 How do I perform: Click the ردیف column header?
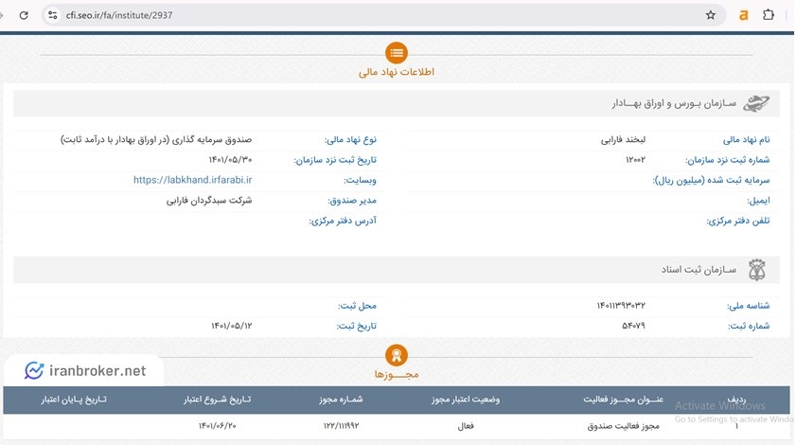click(x=736, y=400)
